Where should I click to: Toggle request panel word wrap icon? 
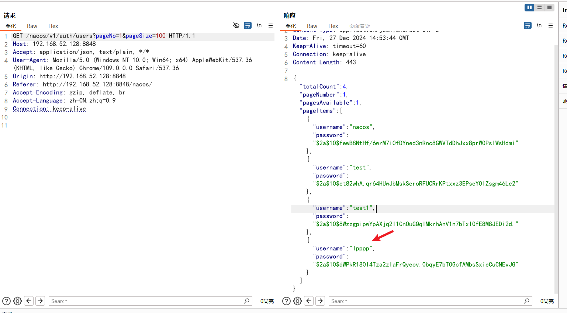tap(248, 25)
